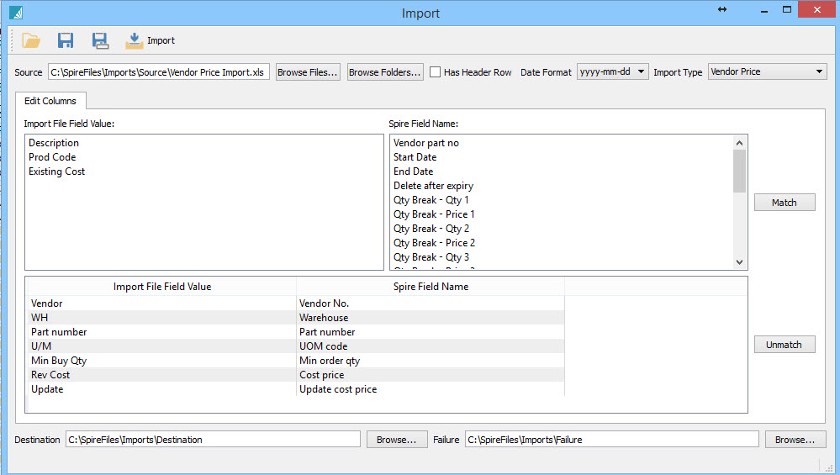The width and height of the screenshot is (840, 475).
Task: Click the Open folder toolbar icon
Action: click(x=31, y=40)
